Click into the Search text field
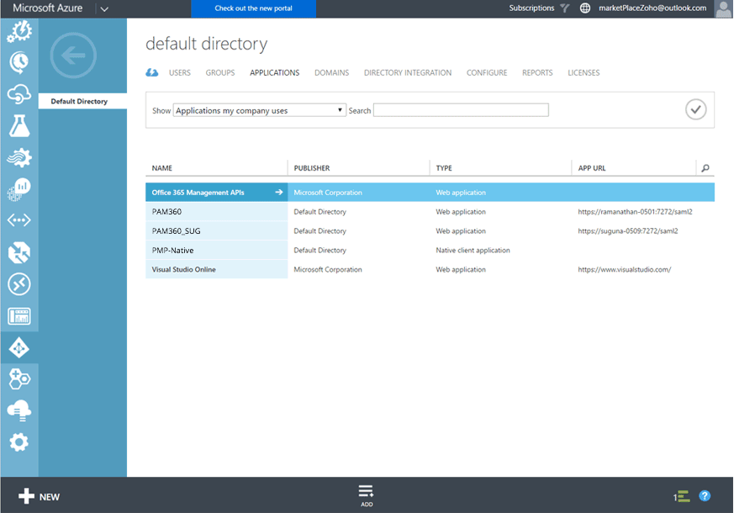 pyautogui.click(x=461, y=110)
